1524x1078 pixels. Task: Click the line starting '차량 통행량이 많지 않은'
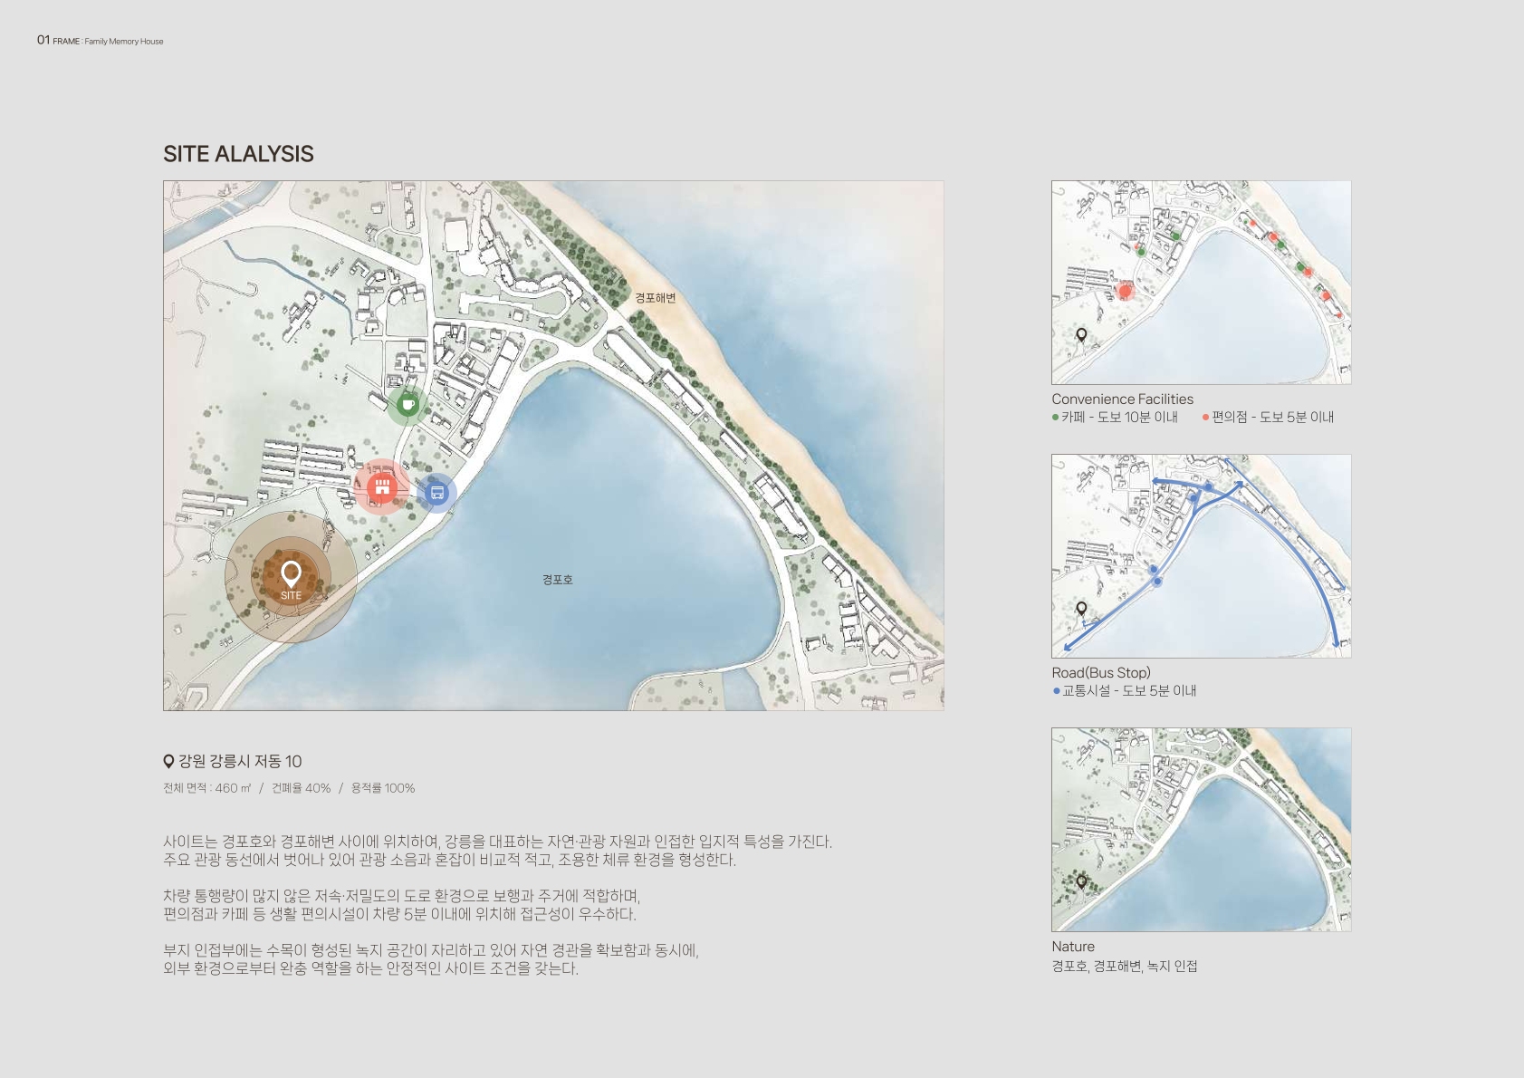[x=401, y=896]
